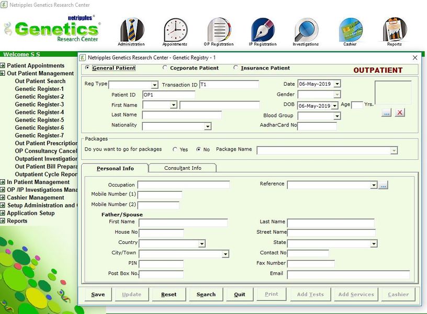Click the Transaction ID field
This screenshot has width=427, height=314.
coord(229,85)
